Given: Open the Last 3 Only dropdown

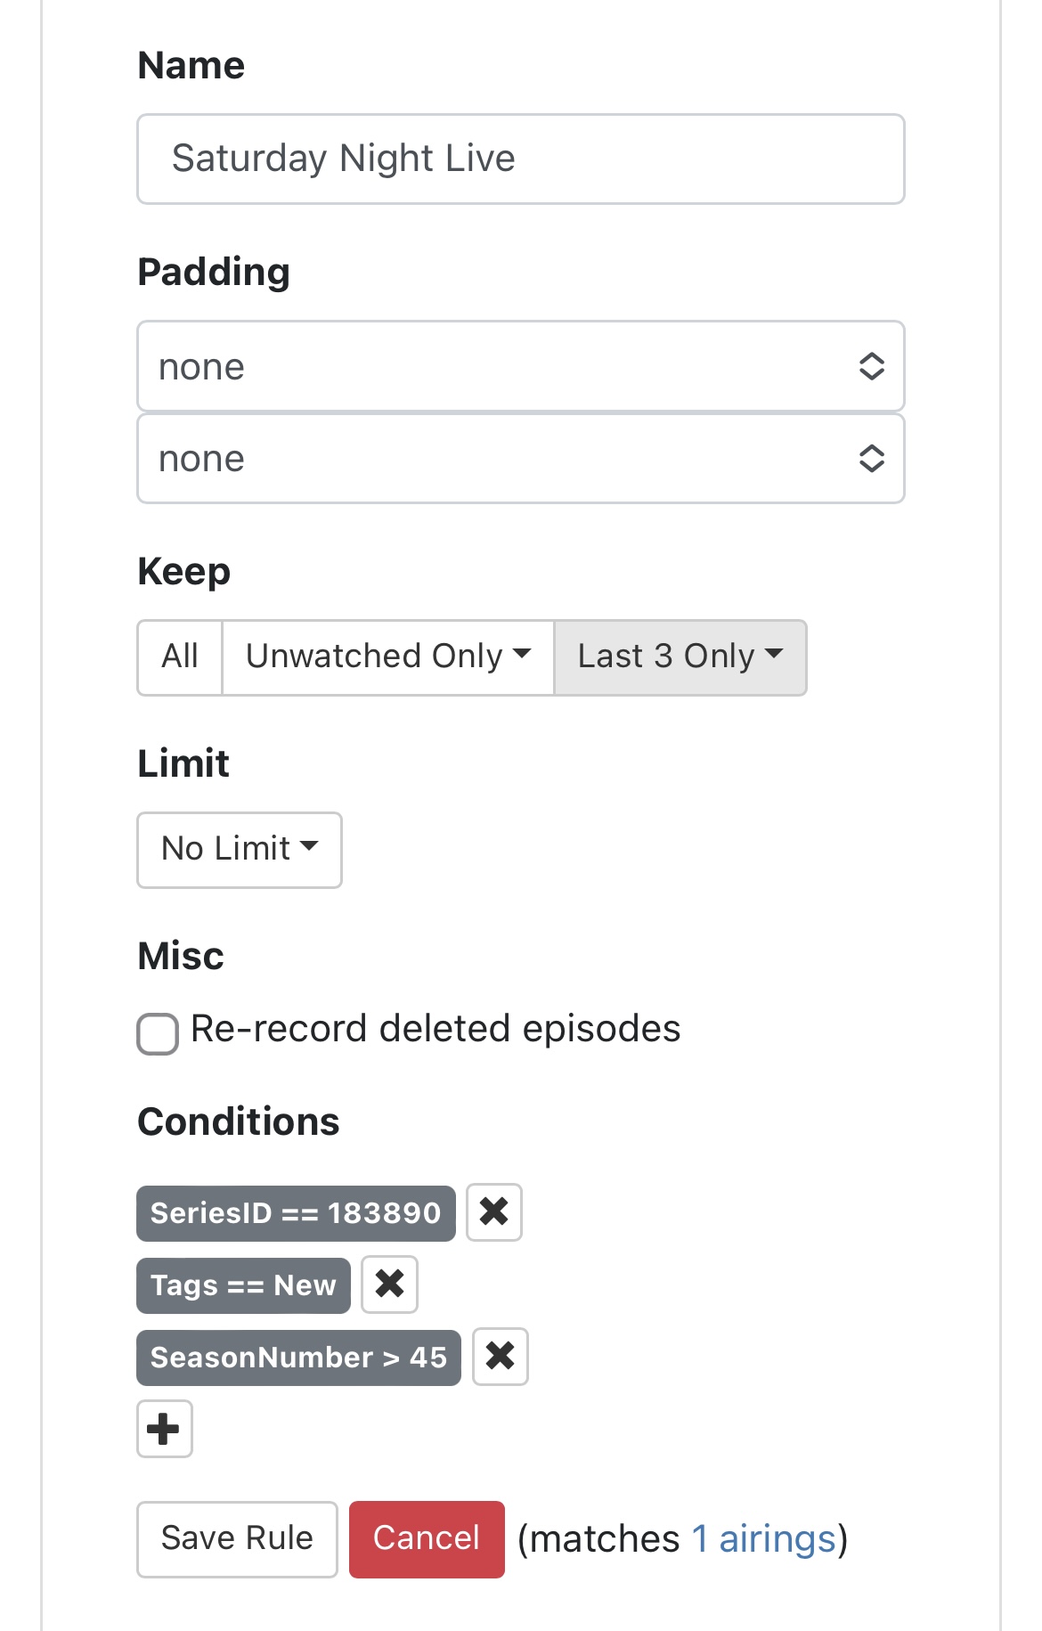Looking at the screenshot, I should [x=680, y=657].
